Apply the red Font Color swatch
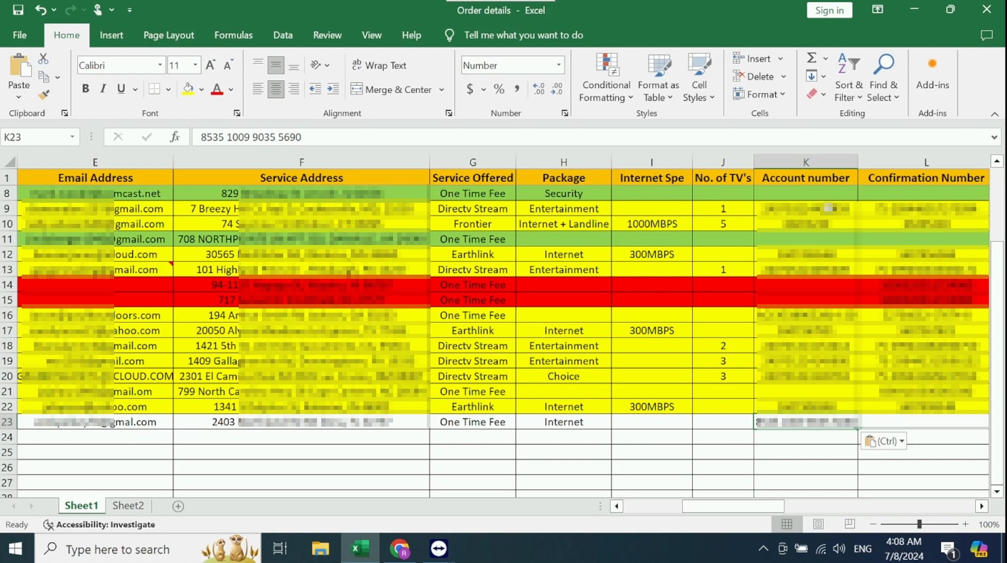Viewport: 1007px width, 563px height. tap(217, 89)
